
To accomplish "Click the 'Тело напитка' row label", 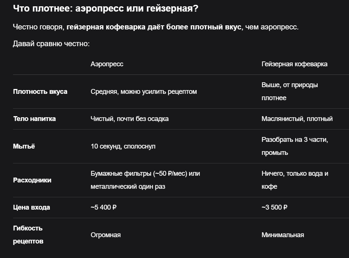I will click(x=34, y=119).
